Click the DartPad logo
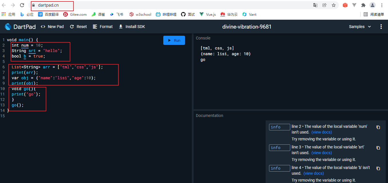 pyautogui.click(x=20, y=27)
